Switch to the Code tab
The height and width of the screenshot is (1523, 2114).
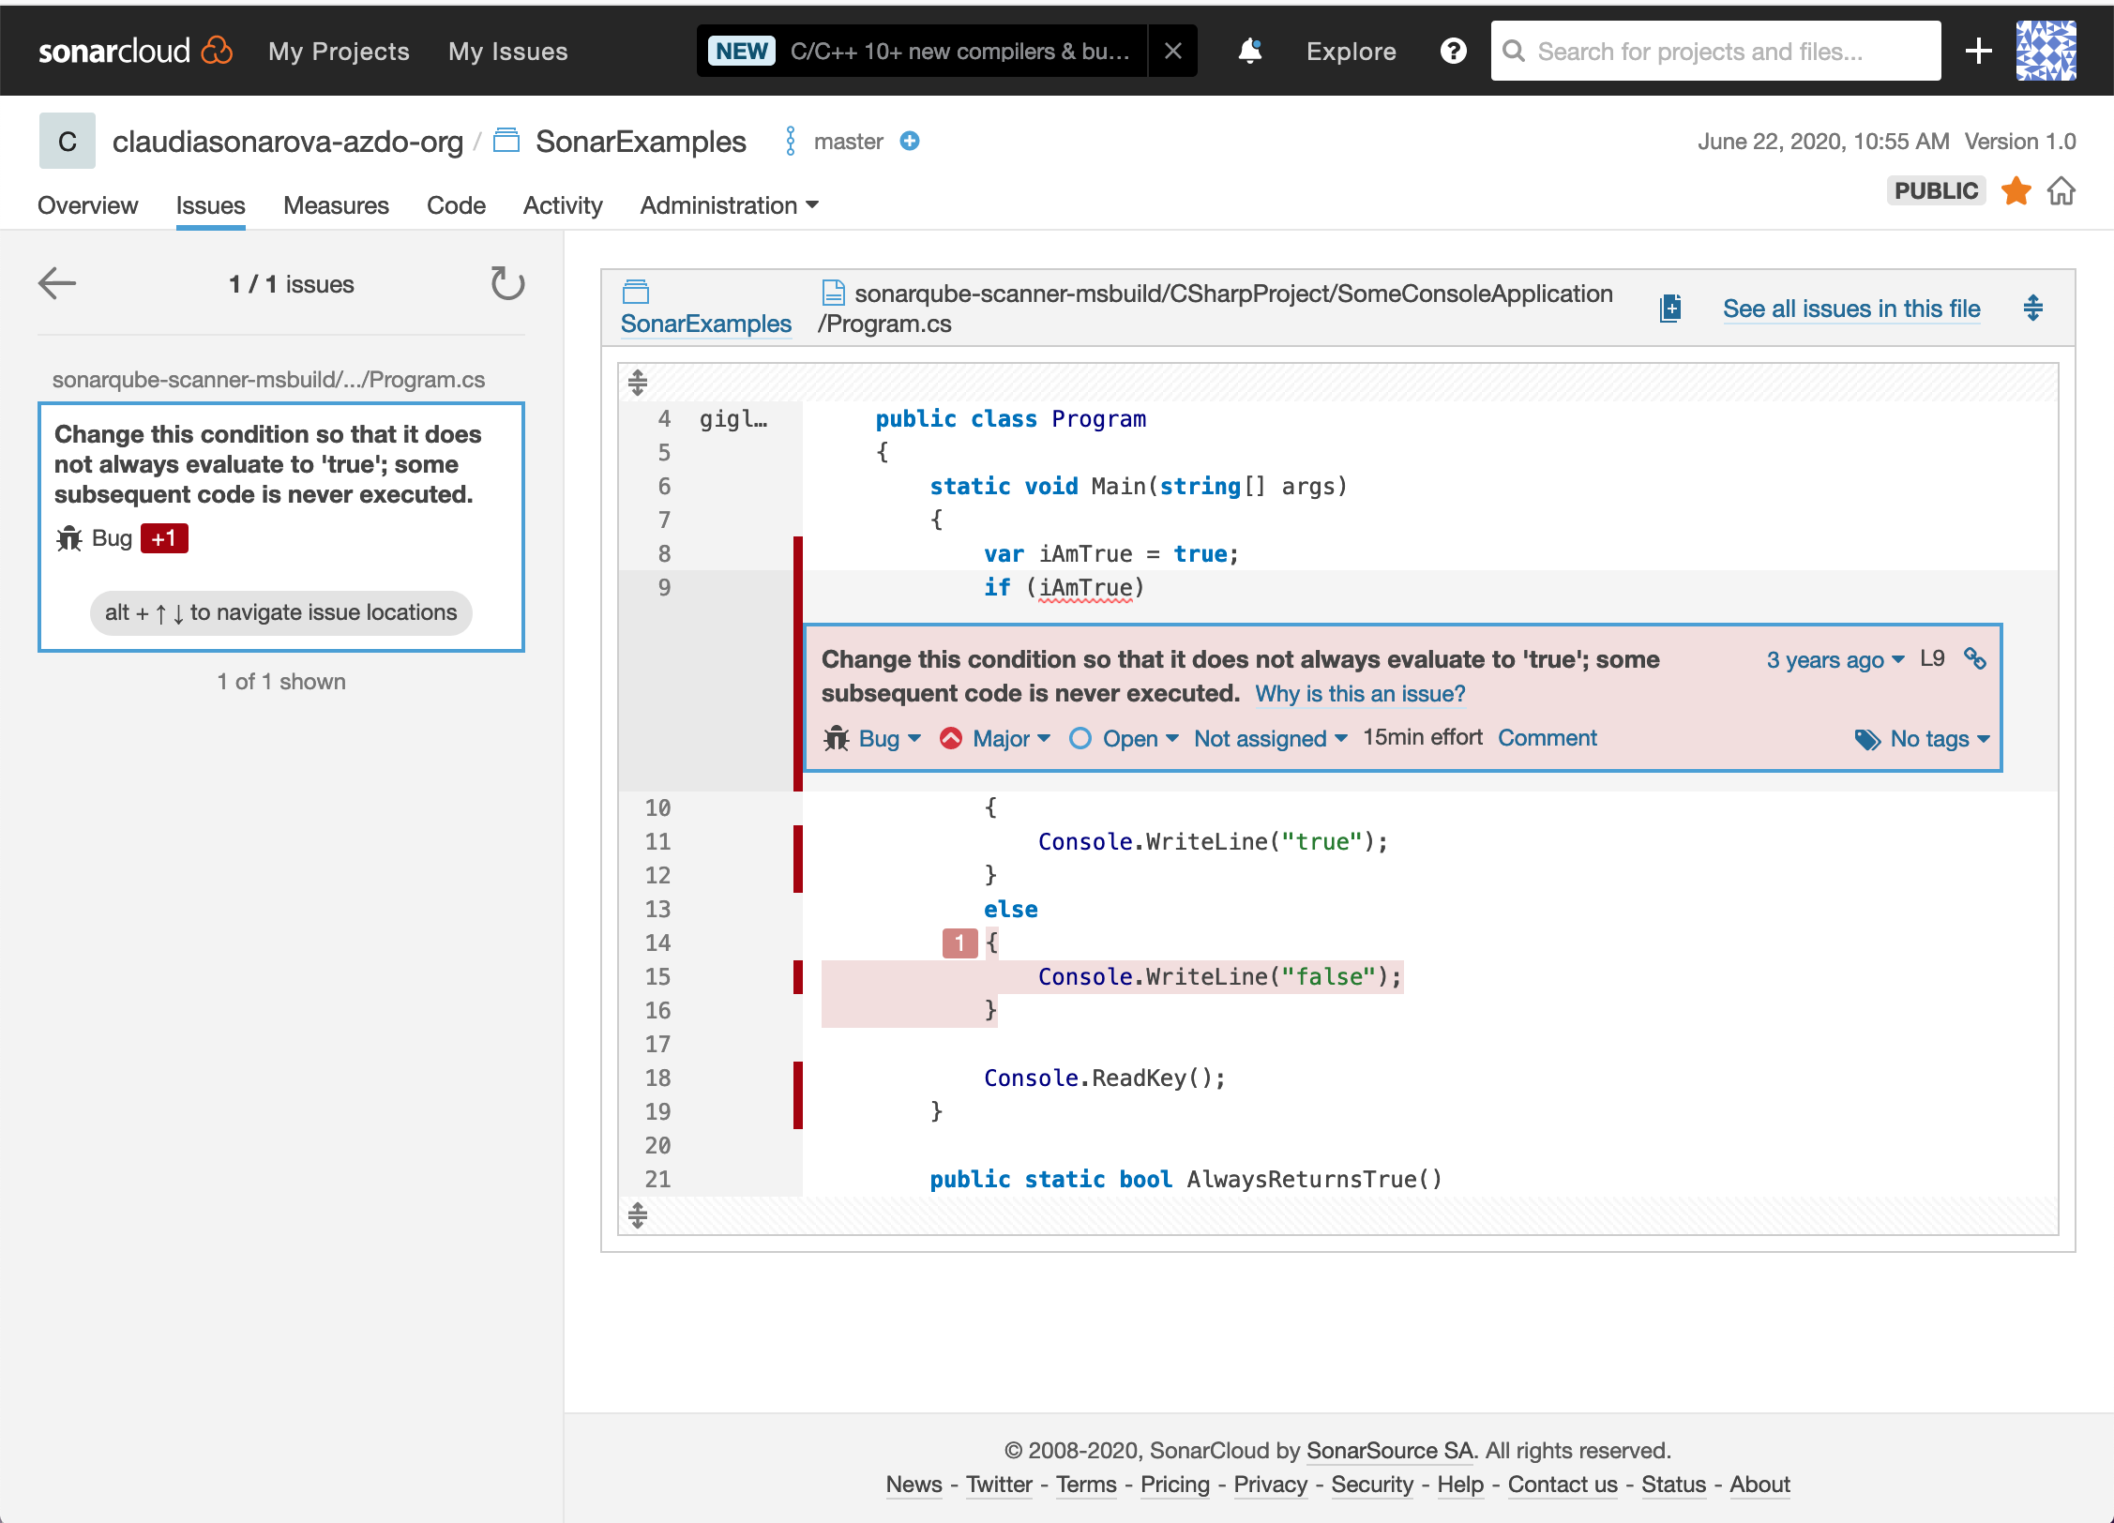456,205
